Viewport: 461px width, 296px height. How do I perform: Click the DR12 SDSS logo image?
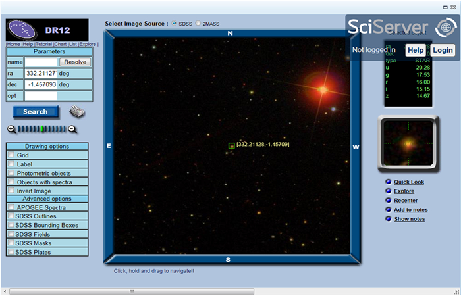47,30
